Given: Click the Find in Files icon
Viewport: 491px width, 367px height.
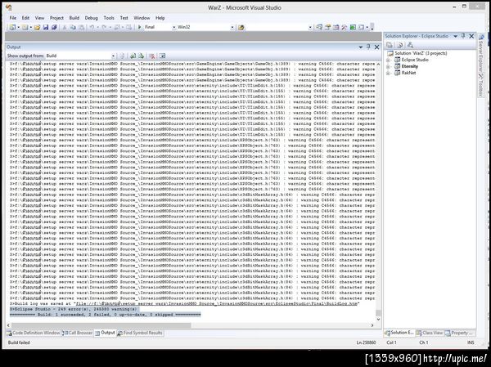Looking at the screenshot, I should [241, 27].
